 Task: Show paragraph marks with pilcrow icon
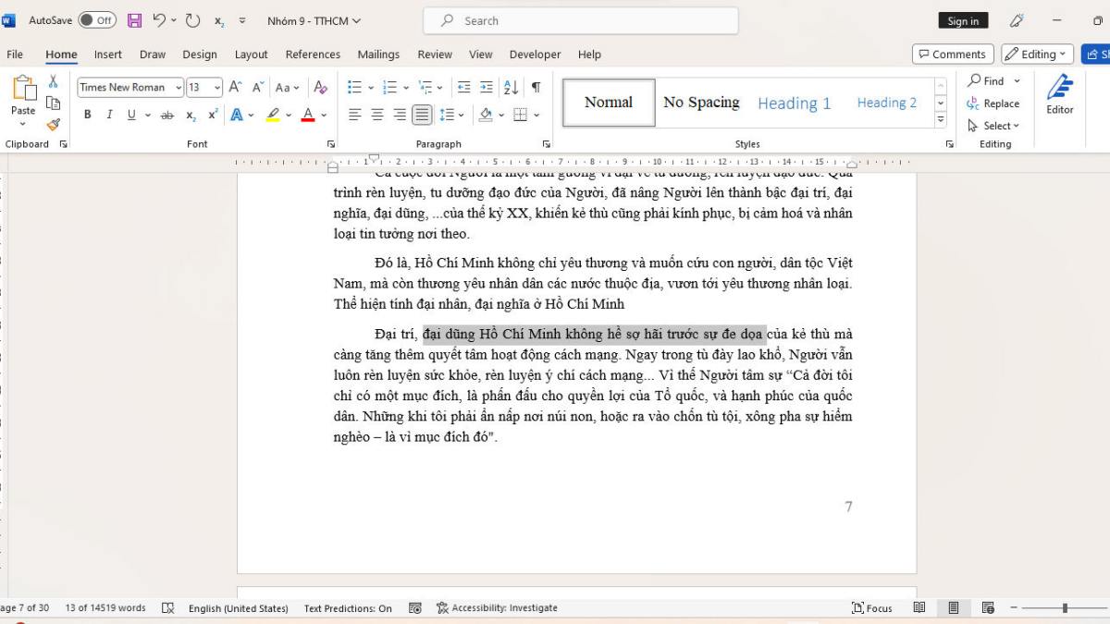point(536,87)
